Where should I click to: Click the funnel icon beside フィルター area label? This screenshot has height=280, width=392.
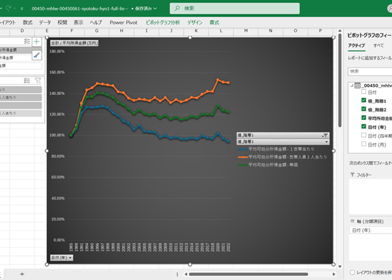coord(353,175)
